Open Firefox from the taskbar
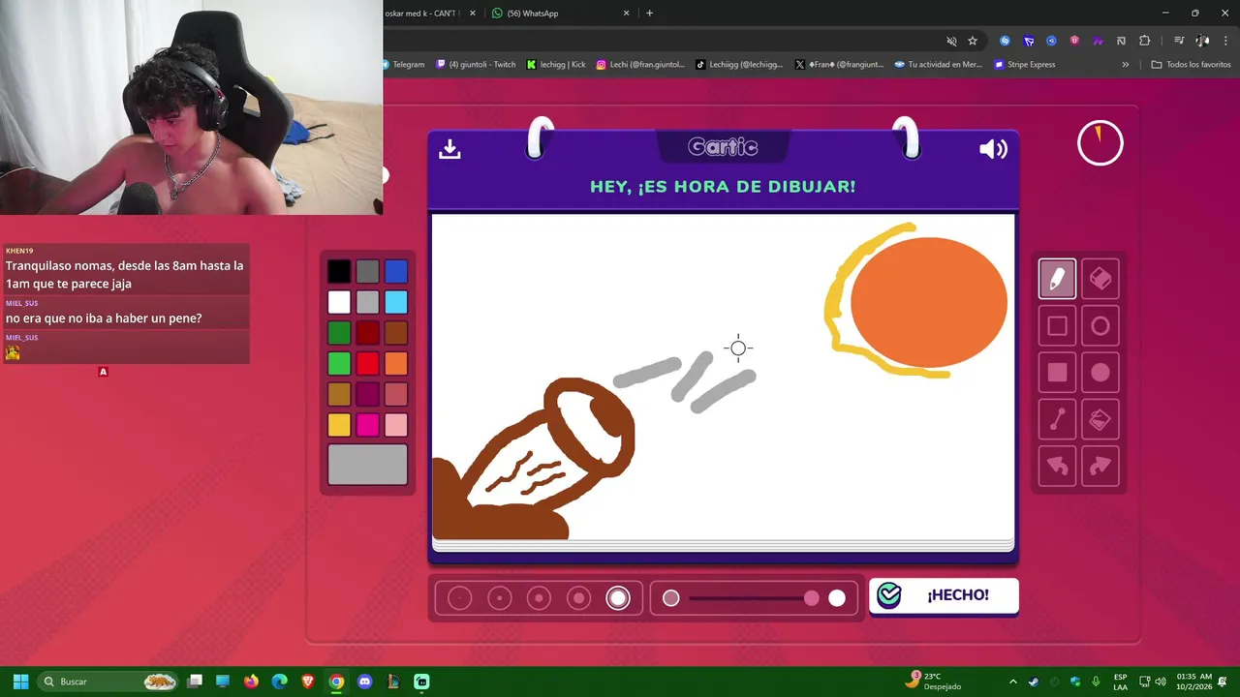 (x=251, y=682)
